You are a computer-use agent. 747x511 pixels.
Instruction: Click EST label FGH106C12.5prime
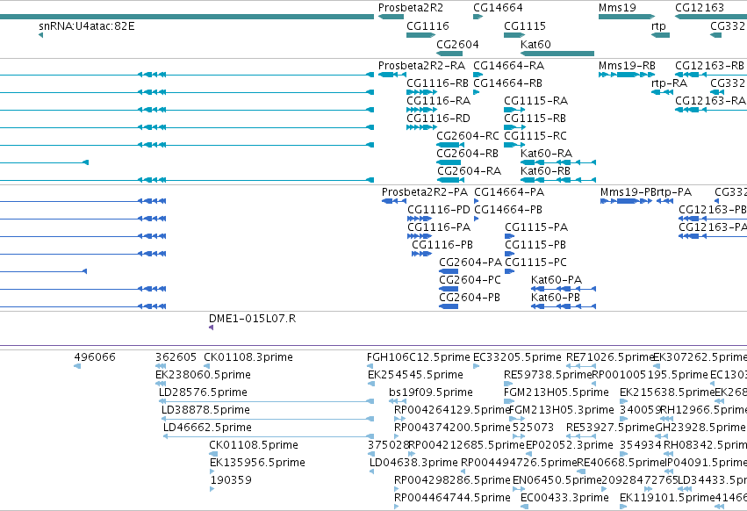[x=419, y=357]
